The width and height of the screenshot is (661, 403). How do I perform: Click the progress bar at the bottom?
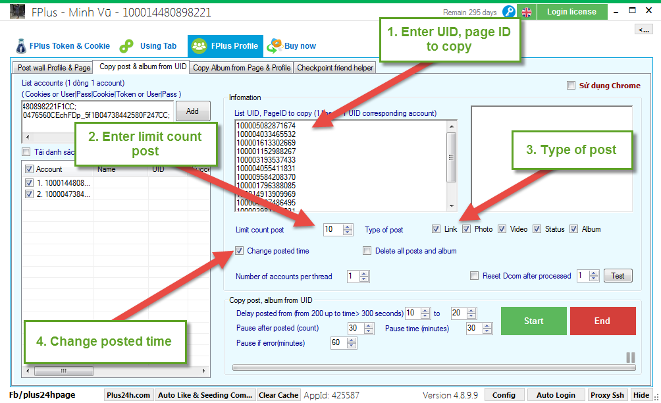(434, 367)
